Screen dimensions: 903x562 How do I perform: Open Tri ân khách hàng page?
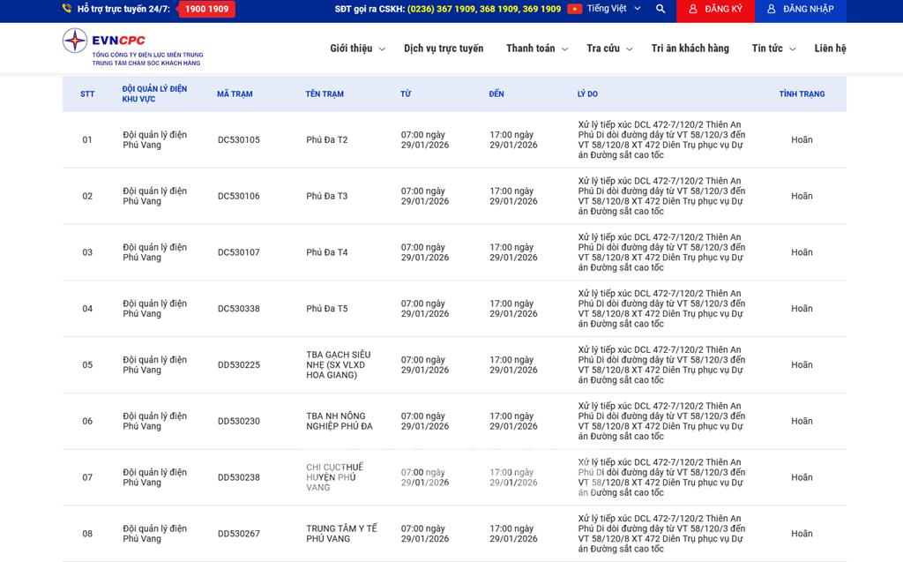click(x=690, y=49)
